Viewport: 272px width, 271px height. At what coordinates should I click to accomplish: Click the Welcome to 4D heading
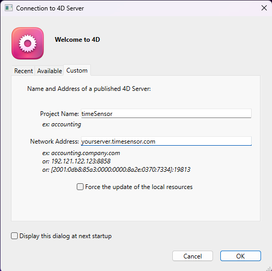[x=77, y=40]
